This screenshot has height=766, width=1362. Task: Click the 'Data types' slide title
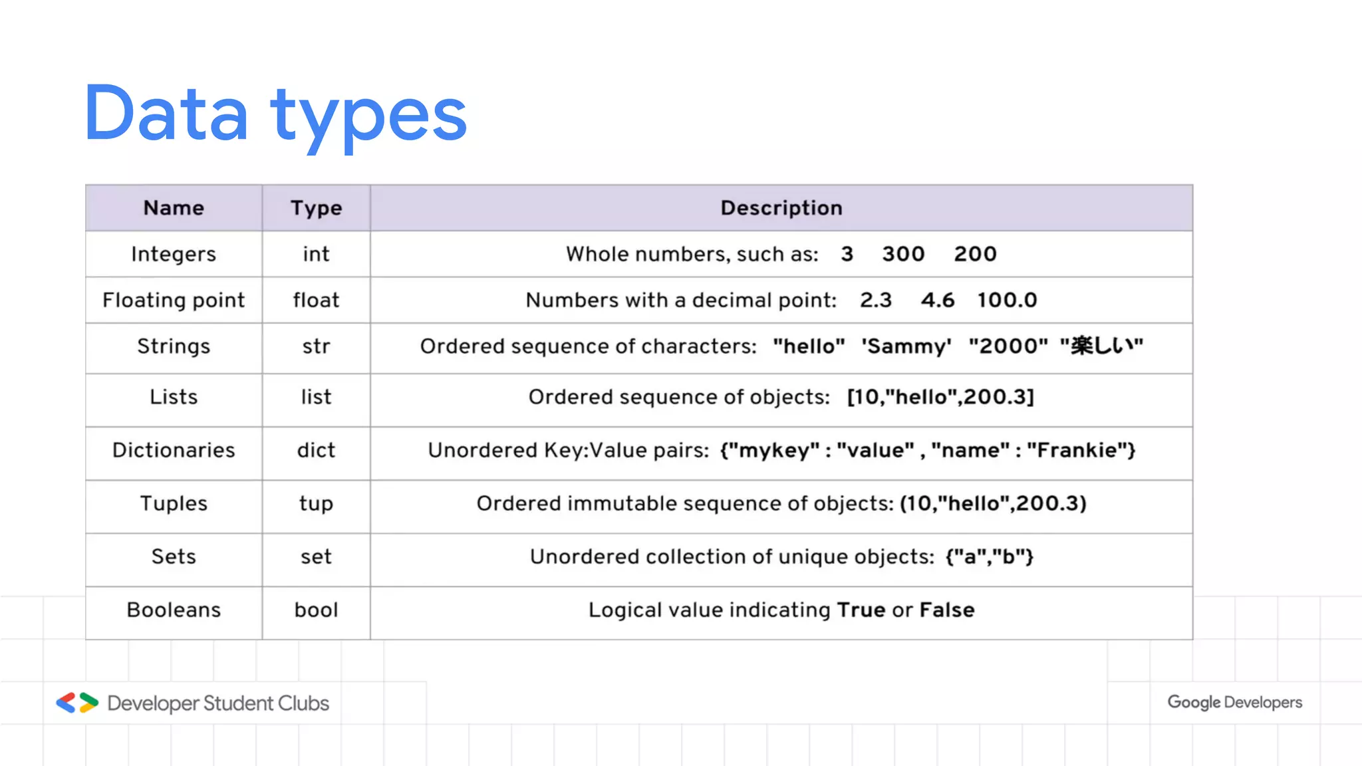275,114
